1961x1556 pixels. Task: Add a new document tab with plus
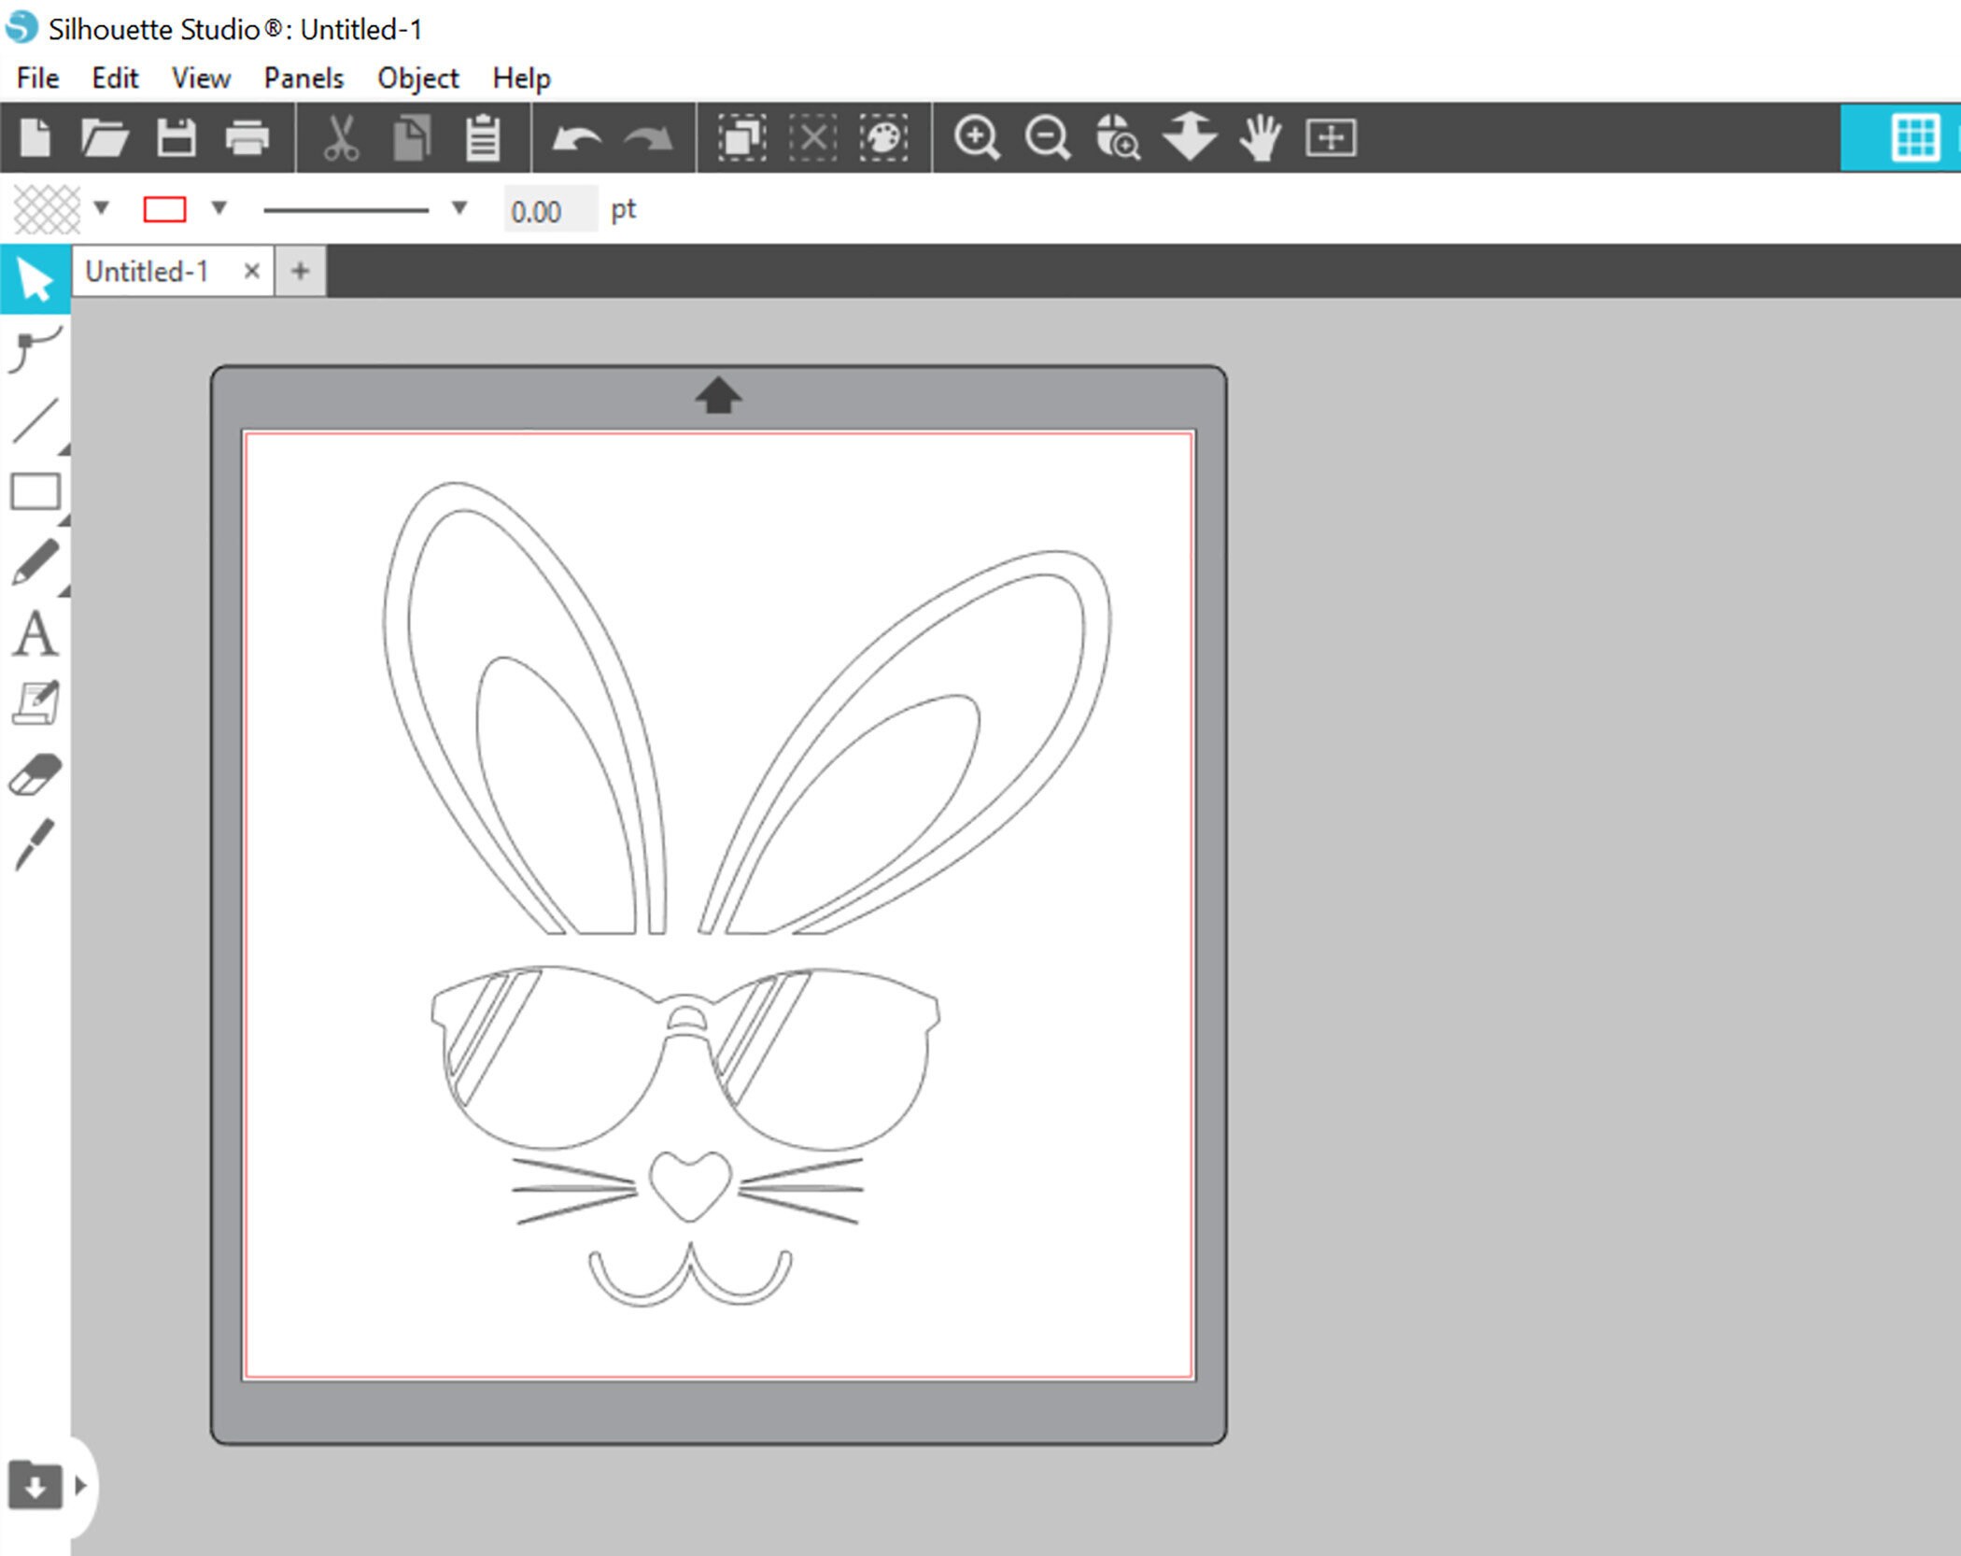300,271
